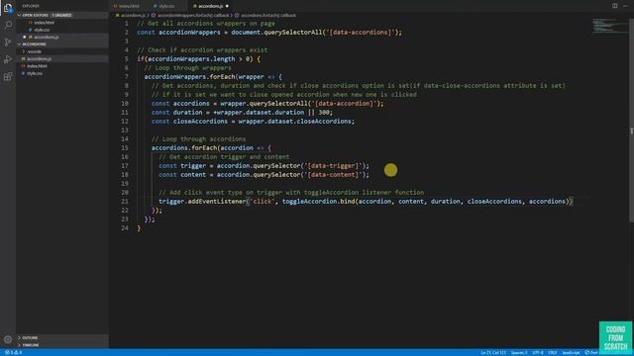The height and width of the screenshot is (356, 634).
Task: Click the CRLF line ending status item
Action: [x=553, y=352]
